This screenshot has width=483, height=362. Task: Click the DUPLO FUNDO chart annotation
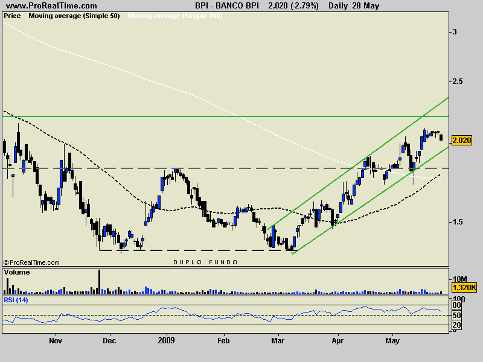pyautogui.click(x=205, y=262)
